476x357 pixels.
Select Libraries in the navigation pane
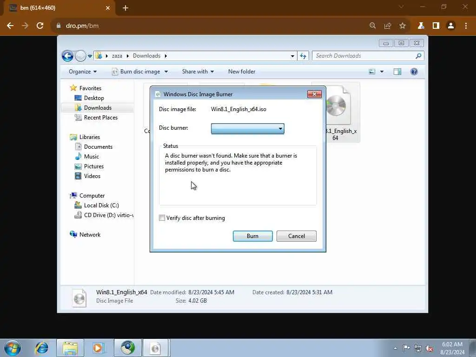click(x=90, y=137)
